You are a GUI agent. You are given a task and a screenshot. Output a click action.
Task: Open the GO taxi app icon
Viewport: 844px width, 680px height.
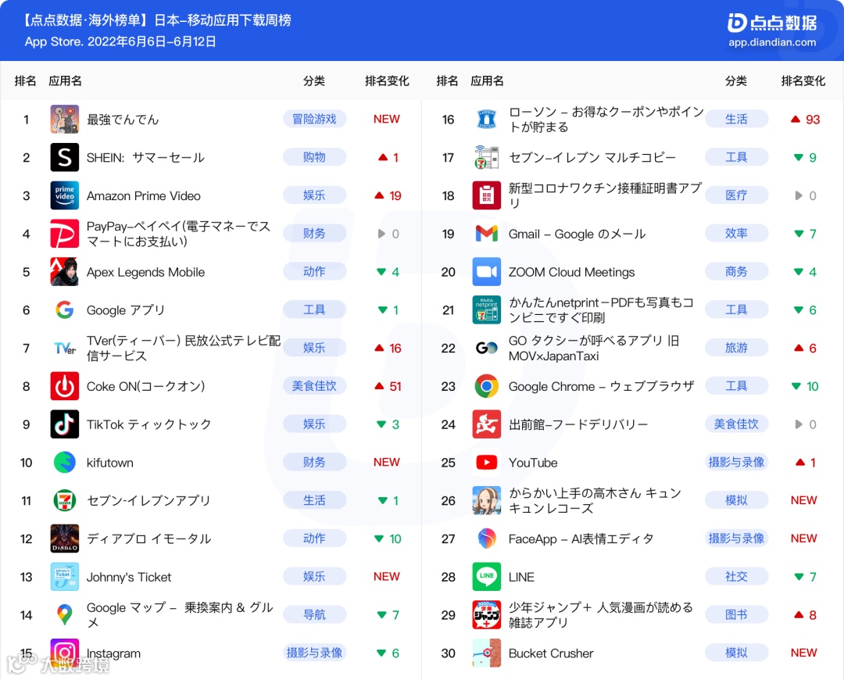coord(487,349)
